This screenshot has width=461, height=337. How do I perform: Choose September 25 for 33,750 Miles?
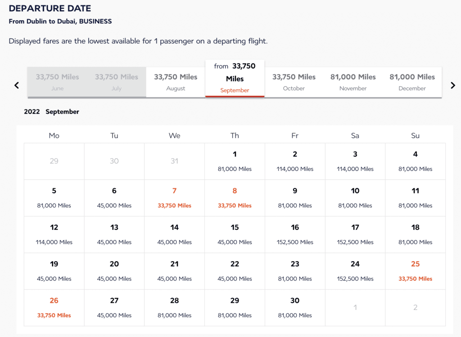415,271
